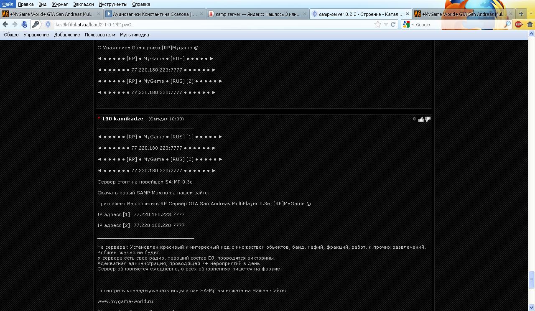Screen dimensions: 535x311
Task: Open the Закладки menu
Action: point(83,4)
